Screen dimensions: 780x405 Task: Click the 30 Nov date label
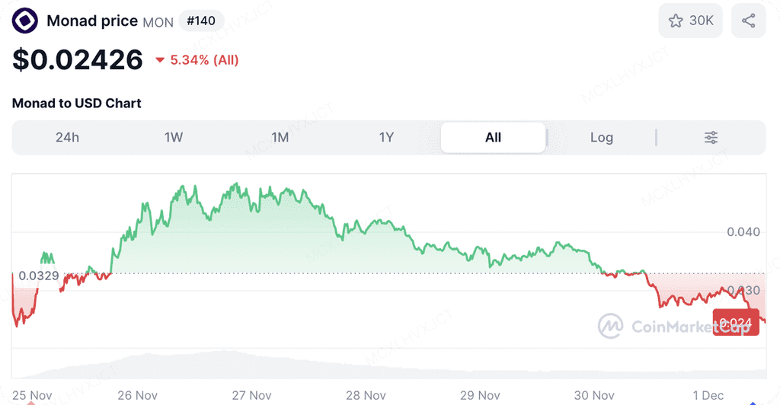tap(594, 396)
